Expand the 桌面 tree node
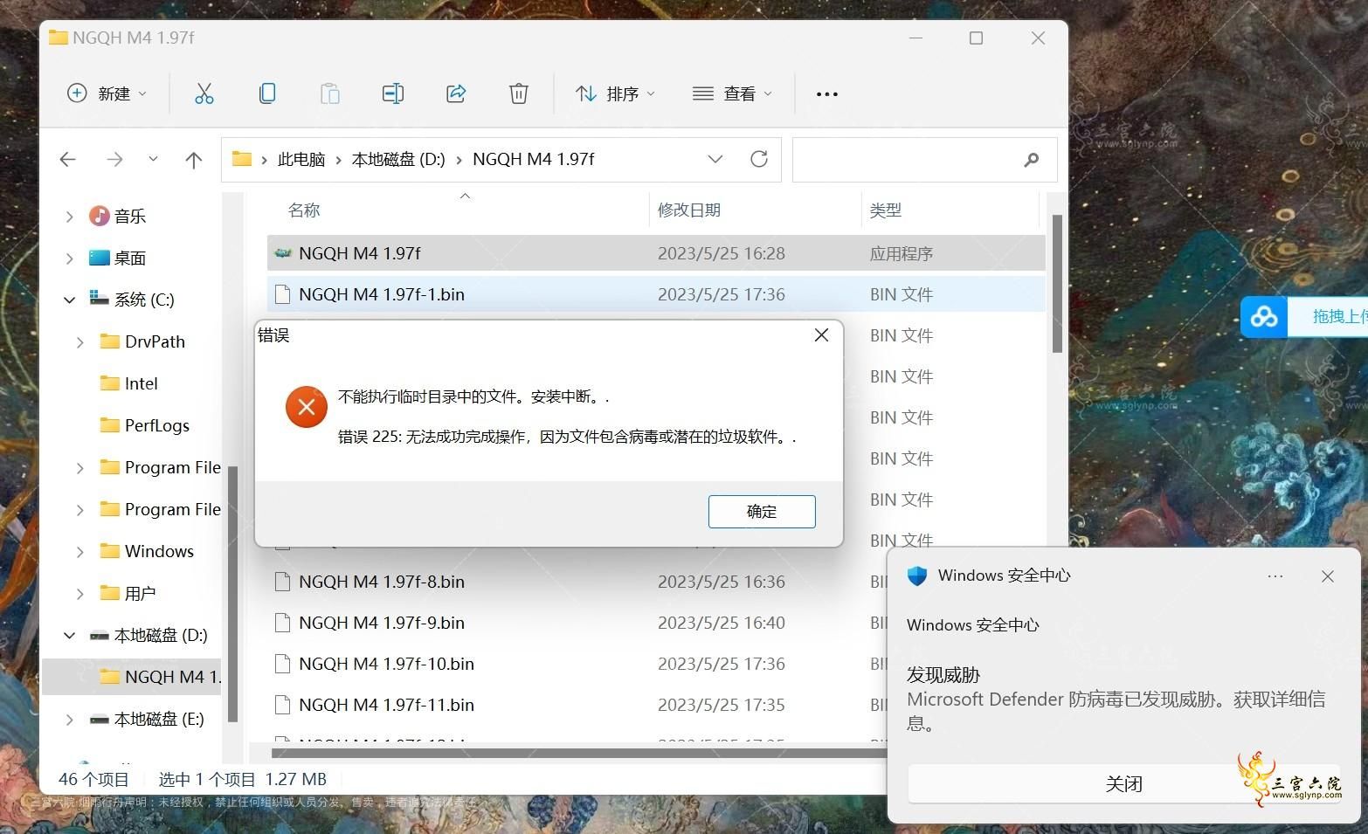Screen dimensions: 1368x834 (x=70, y=258)
